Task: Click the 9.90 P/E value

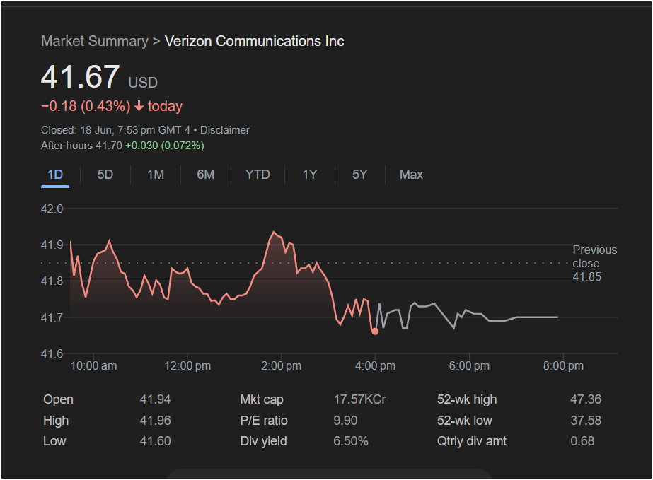Action: click(345, 421)
